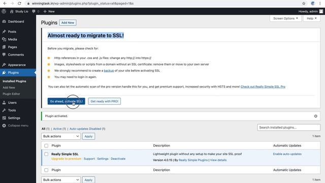The image size is (325, 183).
Task: Click Get ready with PRO! button
Action: (105, 101)
